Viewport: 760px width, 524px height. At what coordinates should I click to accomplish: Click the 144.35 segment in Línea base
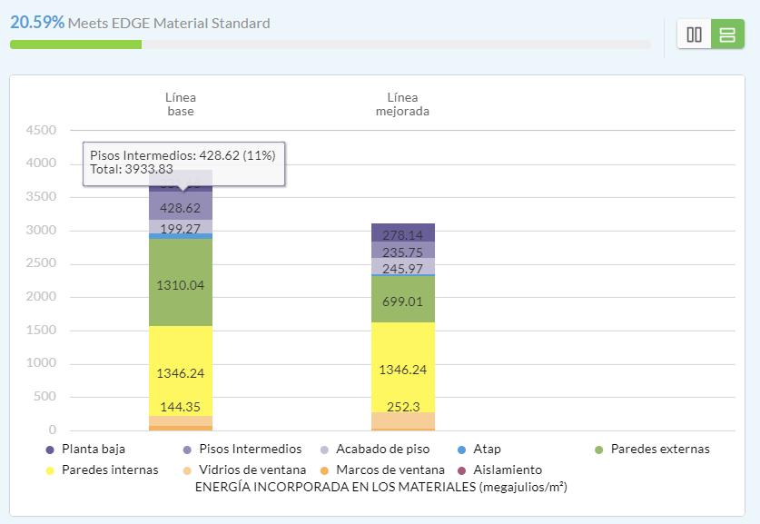(181, 420)
